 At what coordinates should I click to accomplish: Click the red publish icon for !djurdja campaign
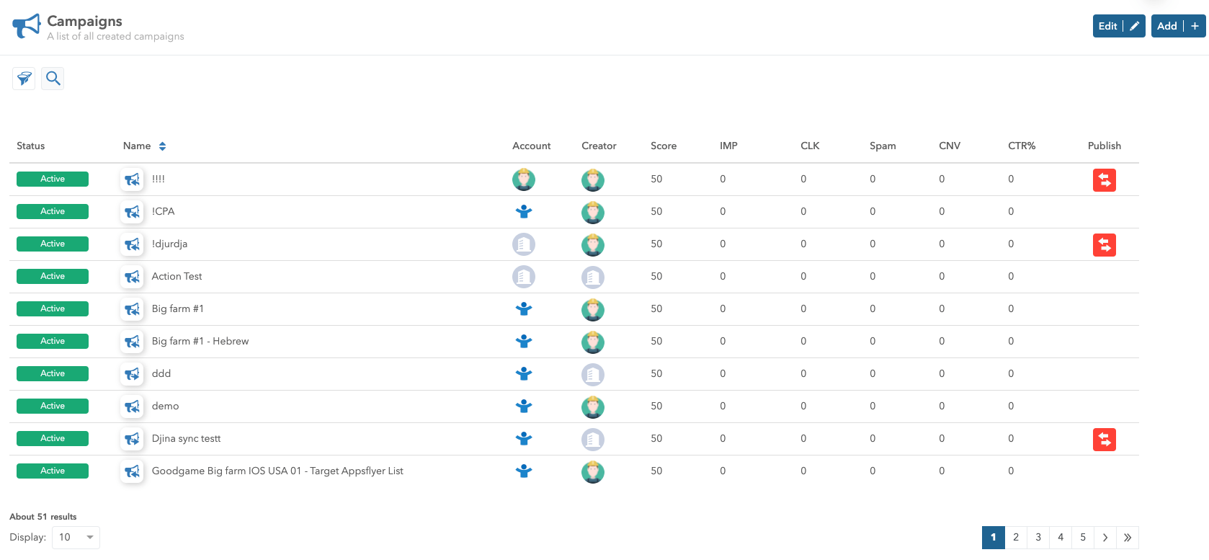[1104, 245]
